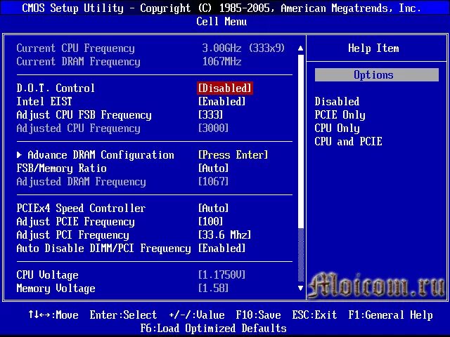Click the Auto Disable DIMM/PCI Frequency label
Screen dimensions: 450x337
(103, 248)
